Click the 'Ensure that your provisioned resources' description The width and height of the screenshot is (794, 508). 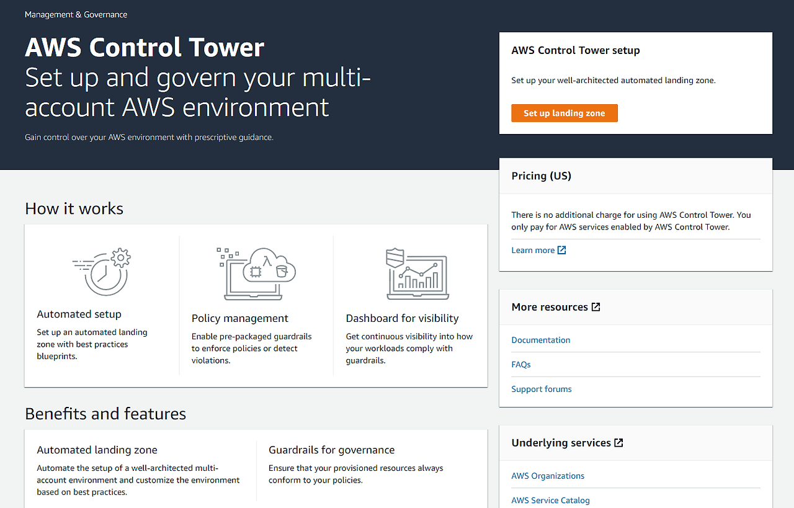coord(356,474)
